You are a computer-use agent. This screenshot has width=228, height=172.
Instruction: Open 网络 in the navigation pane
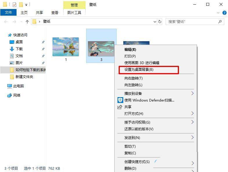(x=17, y=95)
